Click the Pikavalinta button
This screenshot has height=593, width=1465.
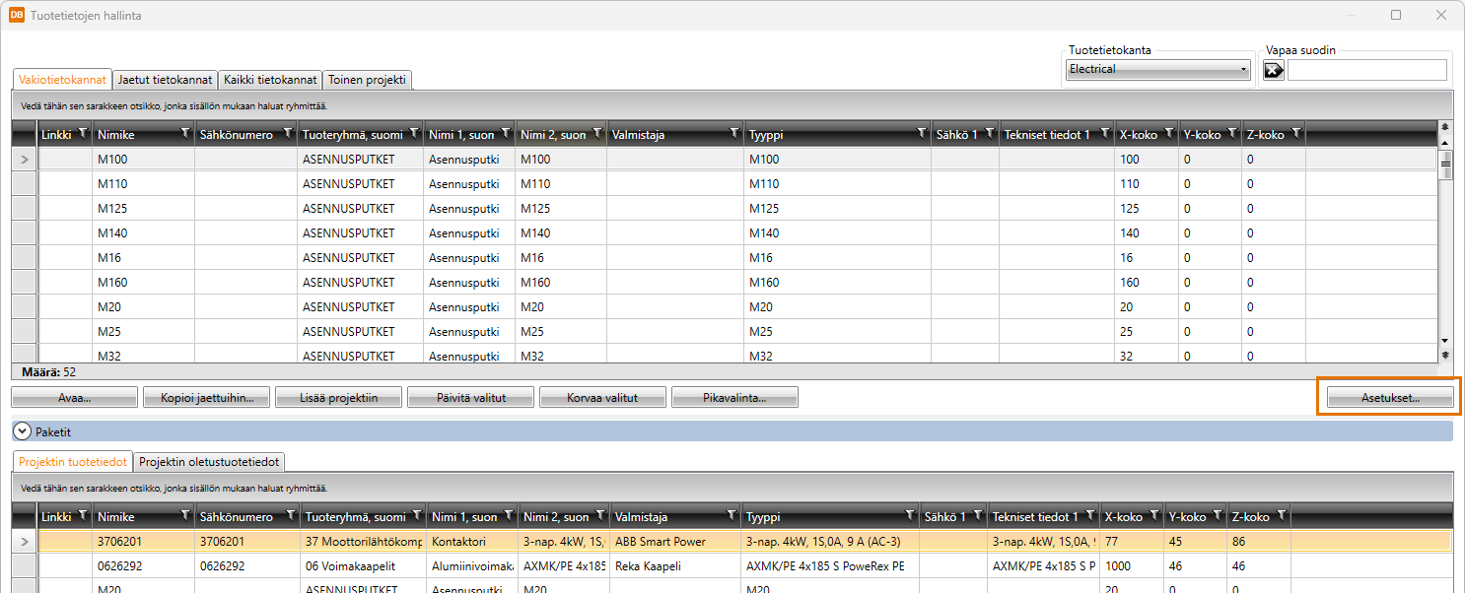pyautogui.click(x=733, y=398)
